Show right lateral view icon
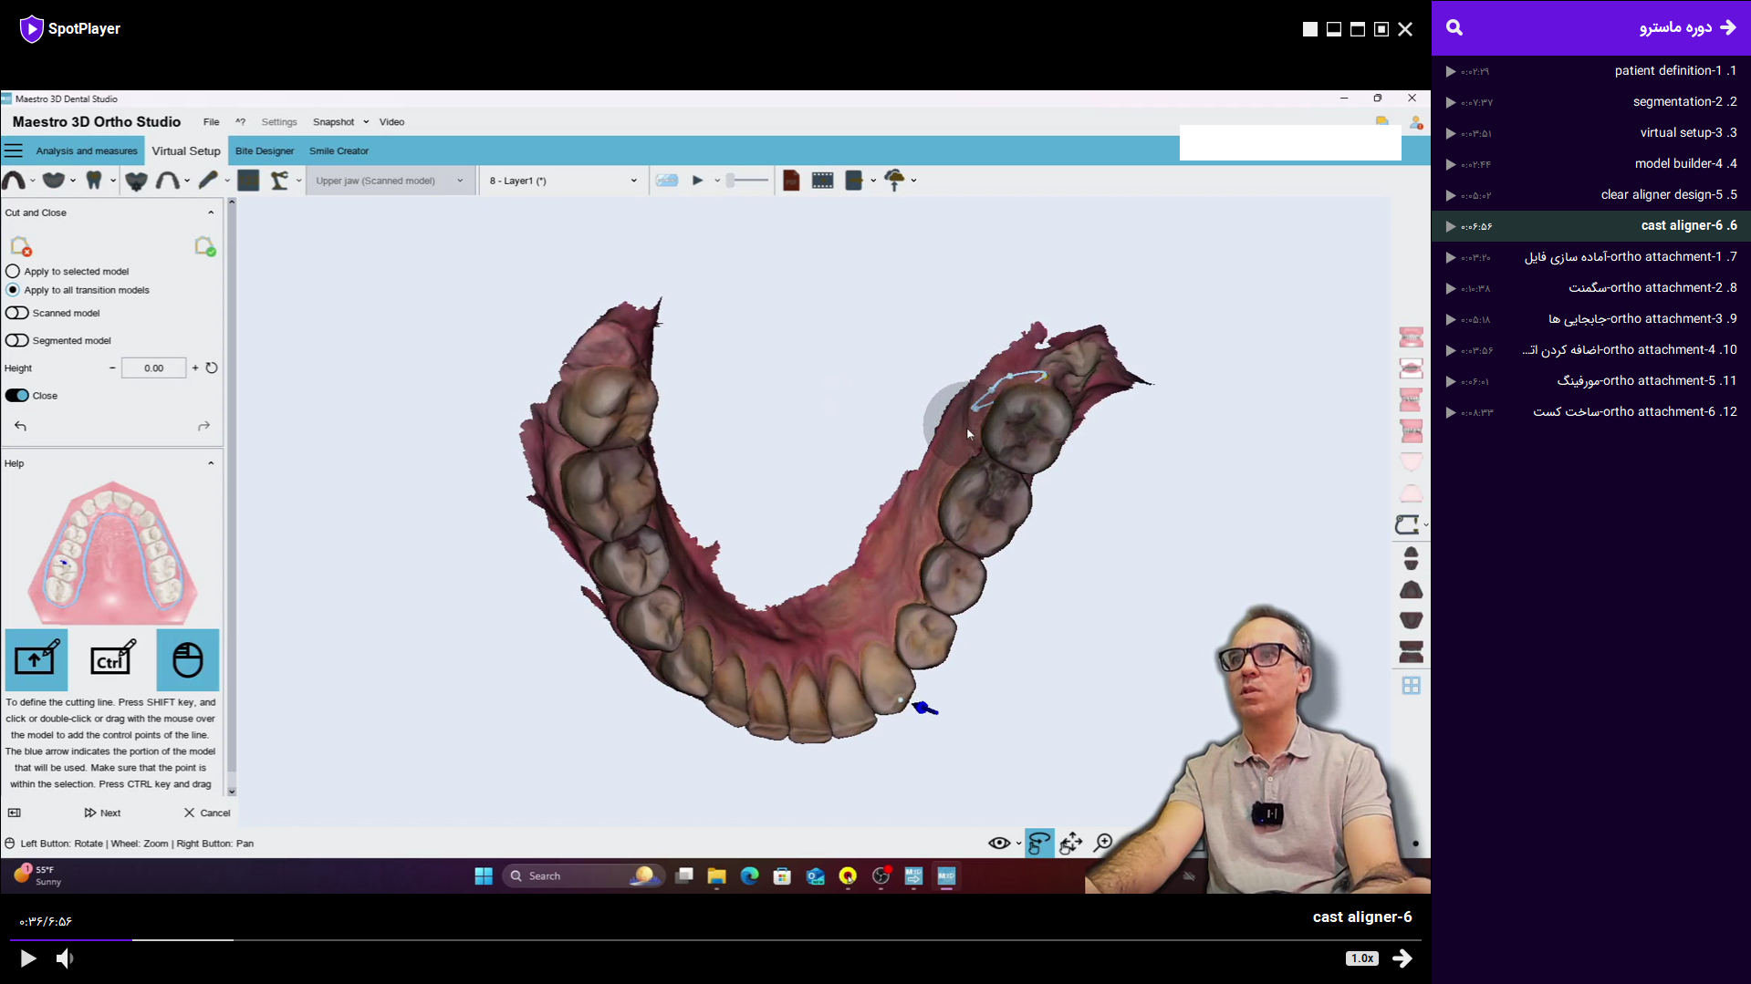Viewport: 1751px width, 984px height. point(1411,399)
